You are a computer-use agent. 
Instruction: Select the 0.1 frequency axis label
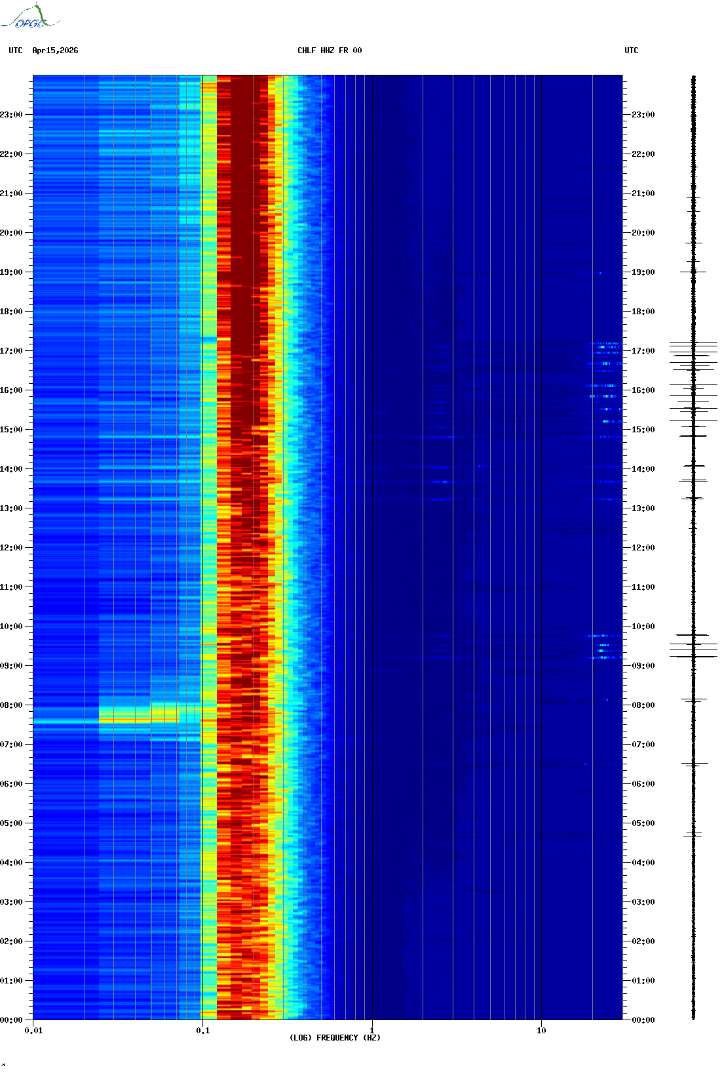(202, 1030)
